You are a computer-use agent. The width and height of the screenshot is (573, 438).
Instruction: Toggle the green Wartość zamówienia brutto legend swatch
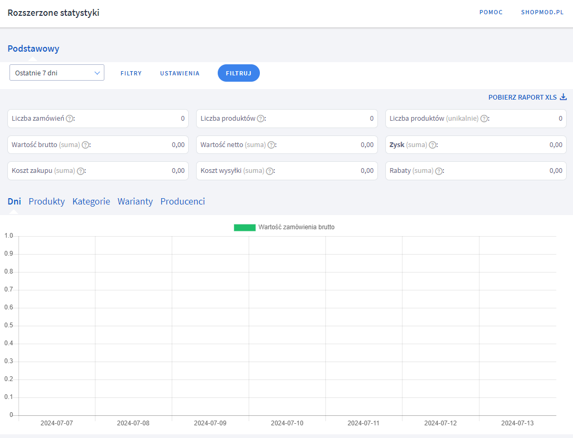click(x=245, y=228)
